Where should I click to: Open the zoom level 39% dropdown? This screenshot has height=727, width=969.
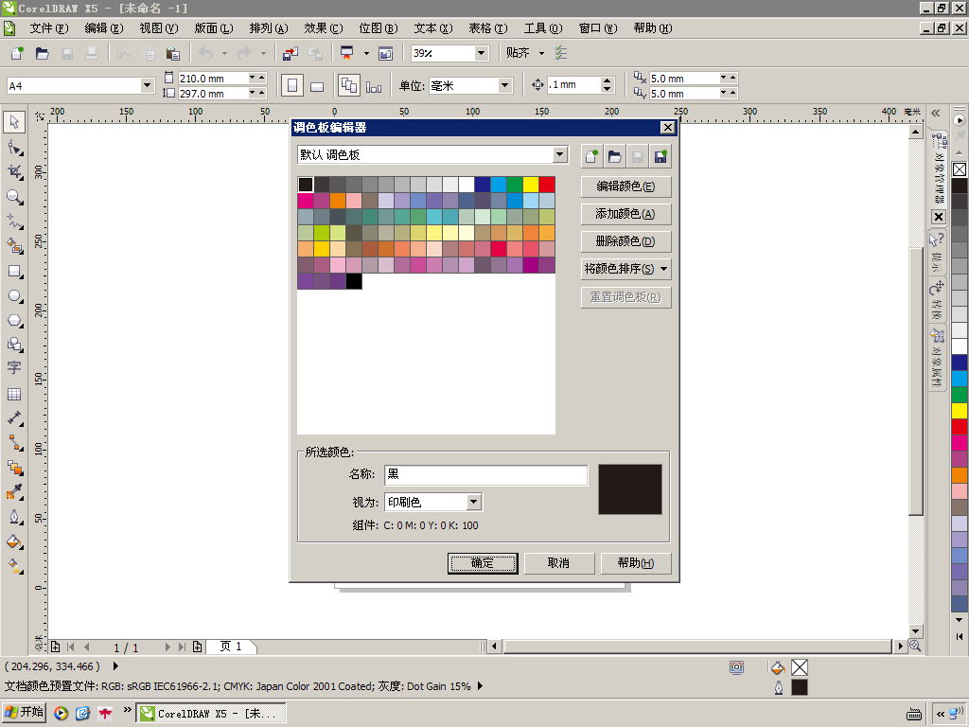click(482, 53)
